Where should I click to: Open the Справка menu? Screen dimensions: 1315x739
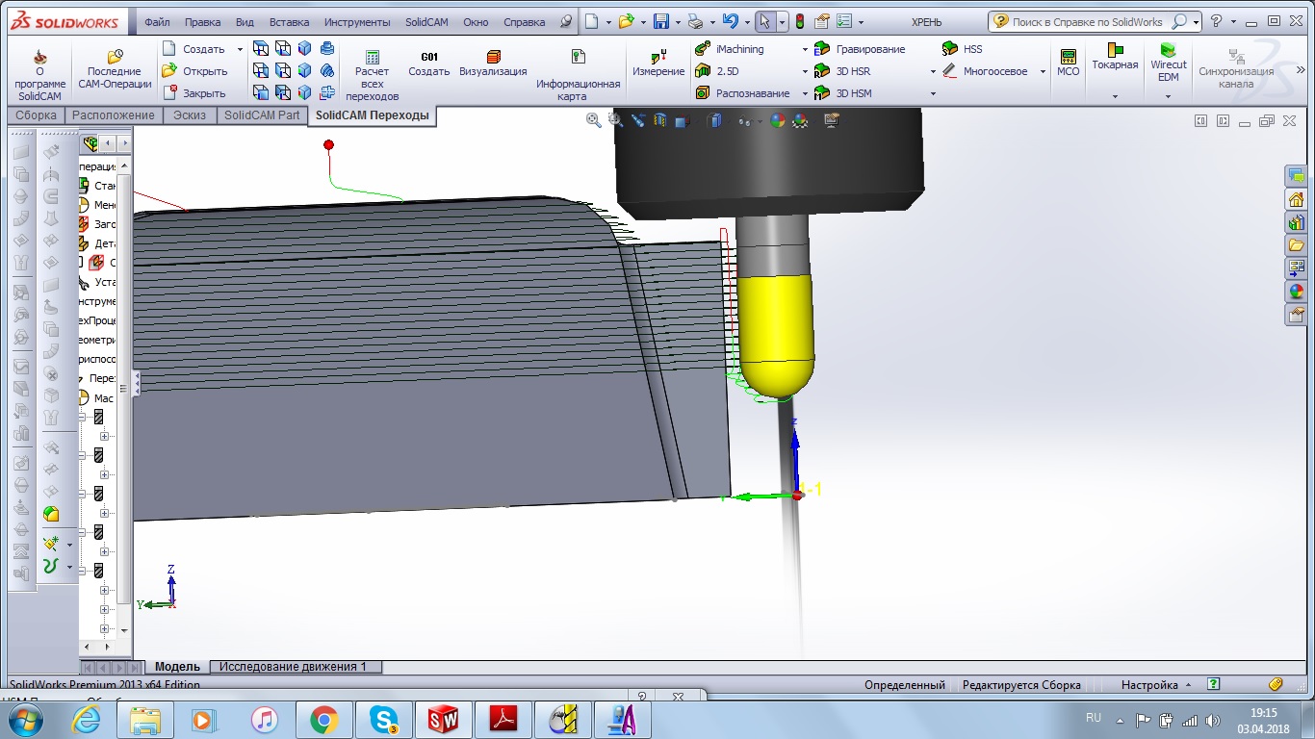[x=524, y=22]
